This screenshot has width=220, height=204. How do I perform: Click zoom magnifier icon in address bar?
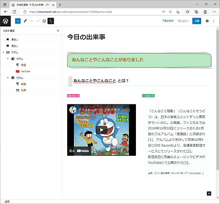click(170, 12)
